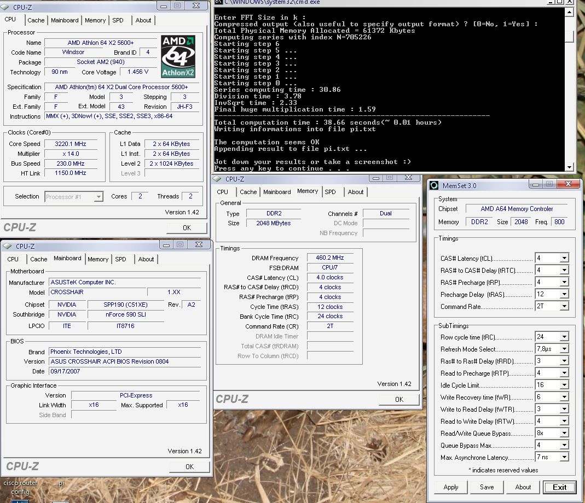This screenshot has width=585, height=503.
Task: Click the cmd window scroll-up arrow
Action: point(569,13)
